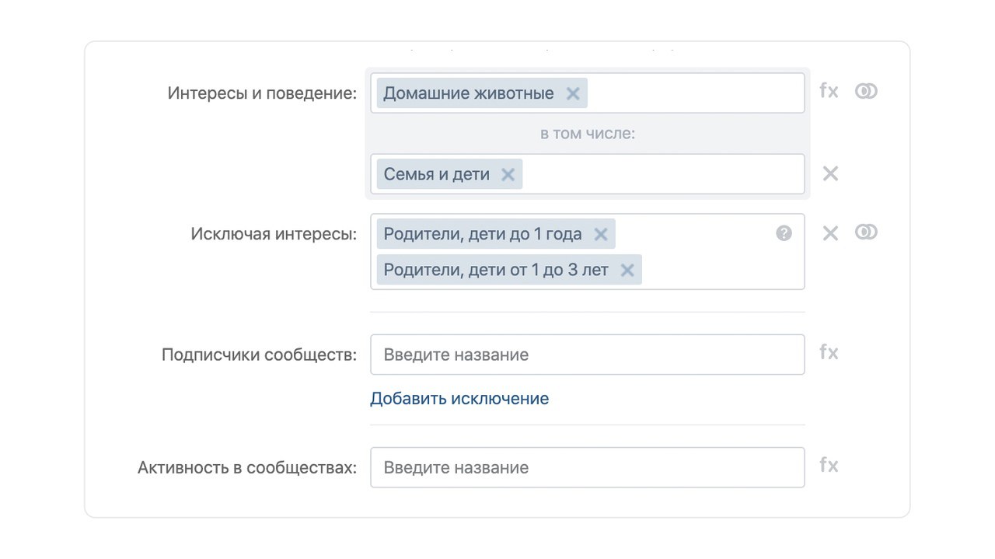This screenshot has width=995, height=559.
Task: Select the Домашние животные tag text
Action: click(x=469, y=93)
